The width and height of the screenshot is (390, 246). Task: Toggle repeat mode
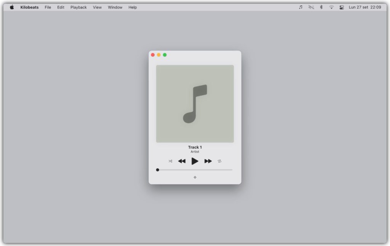(220, 161)
